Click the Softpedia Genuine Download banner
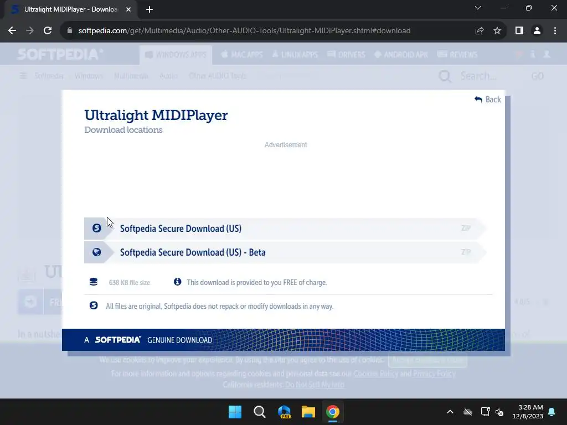 pos(283,340)
